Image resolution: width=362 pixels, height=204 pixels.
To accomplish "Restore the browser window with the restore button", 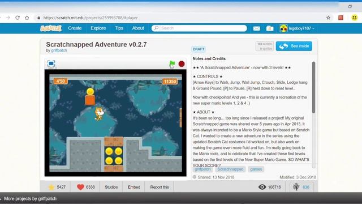I will 350,6.
